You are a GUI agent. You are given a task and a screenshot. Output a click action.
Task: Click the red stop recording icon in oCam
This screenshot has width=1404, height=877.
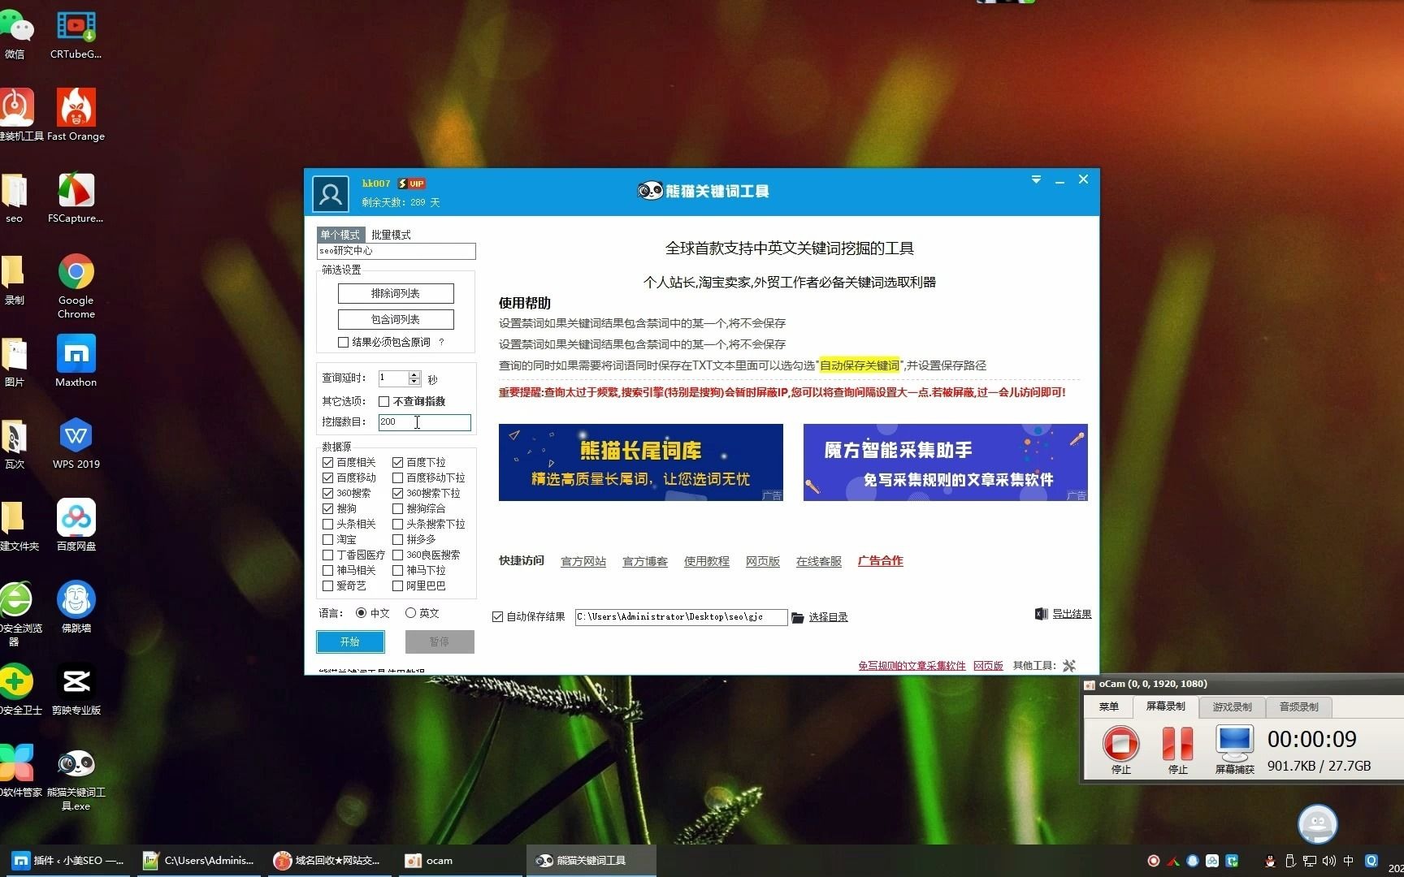1121,744
